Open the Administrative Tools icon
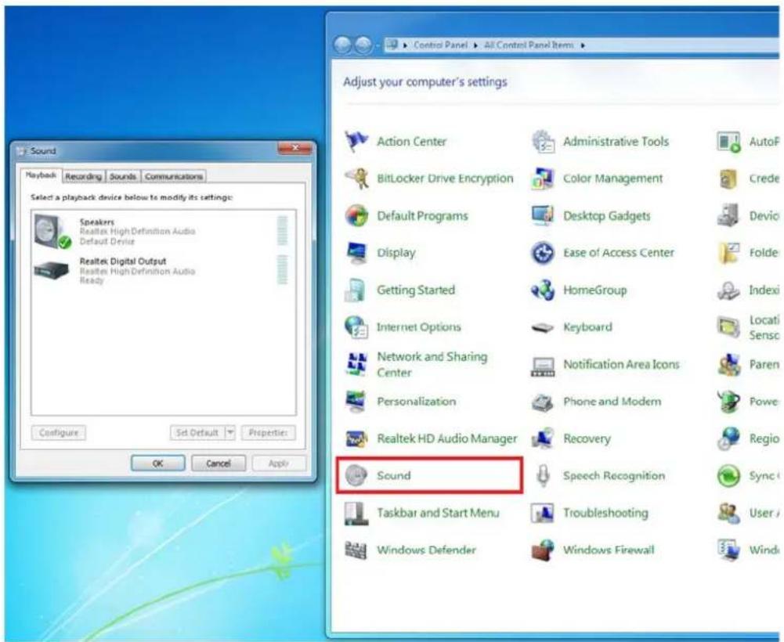This screenshot has height=642, width=784. [x=543, y=142]
